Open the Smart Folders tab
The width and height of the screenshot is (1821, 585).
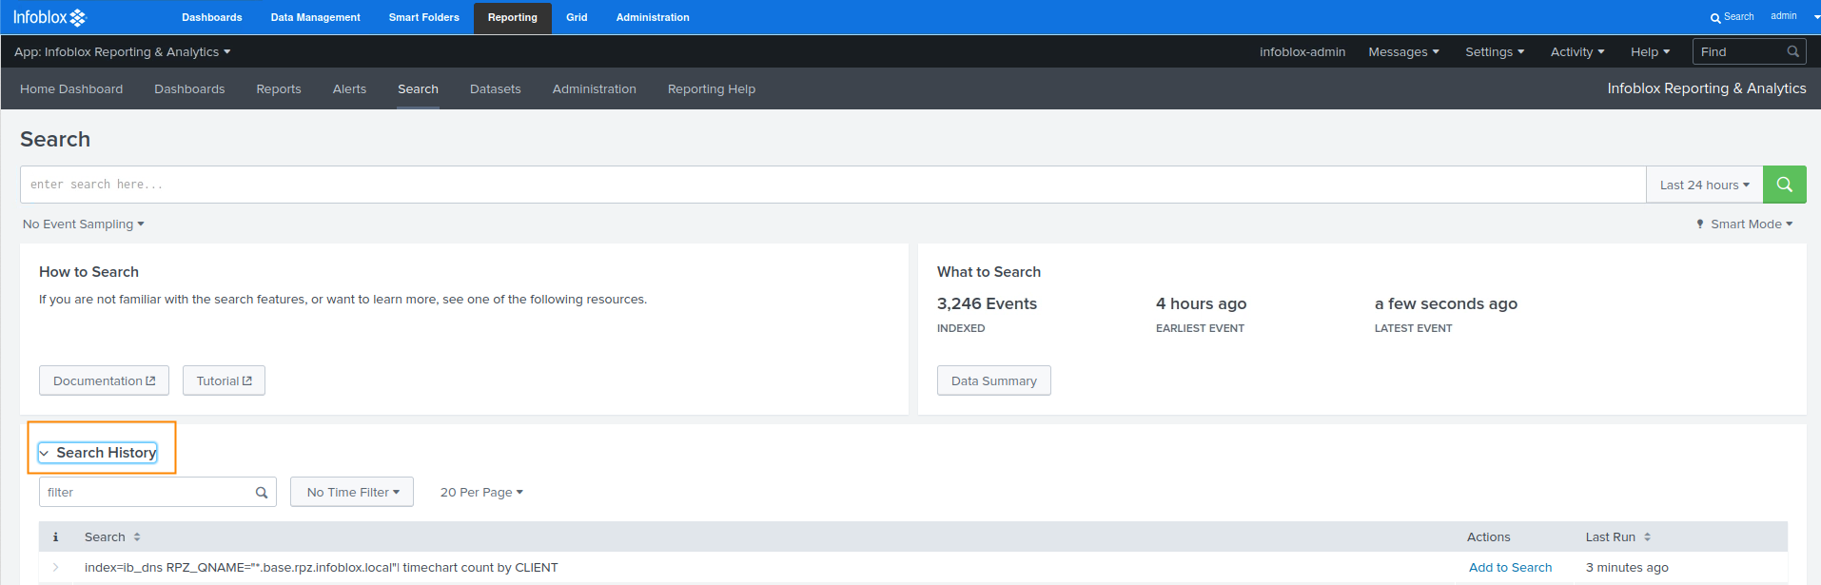(424, 18)
